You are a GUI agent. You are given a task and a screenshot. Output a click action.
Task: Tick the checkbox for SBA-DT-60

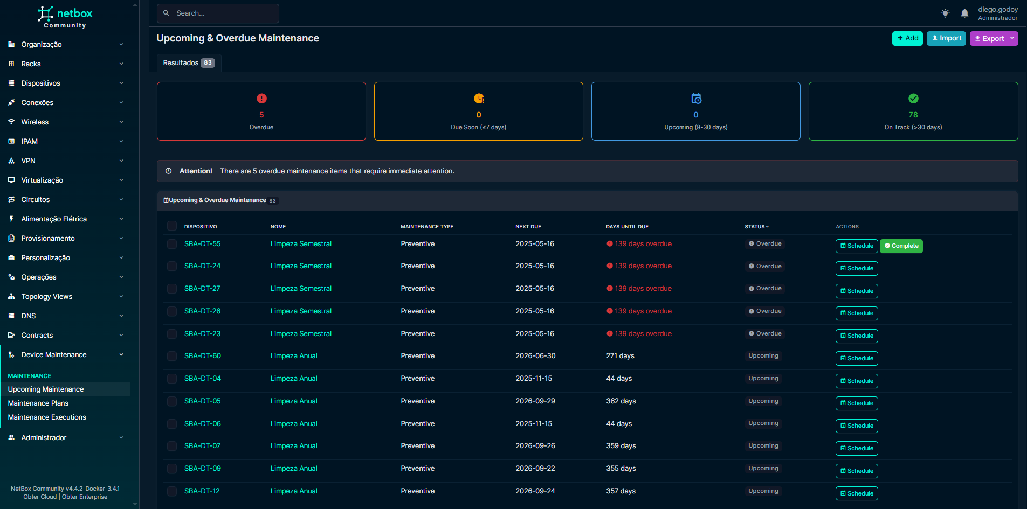pyautogui.click(x=172, y=356)
